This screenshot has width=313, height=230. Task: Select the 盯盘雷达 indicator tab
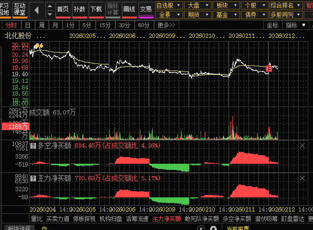pyautogui.click(x=293, y=219)
